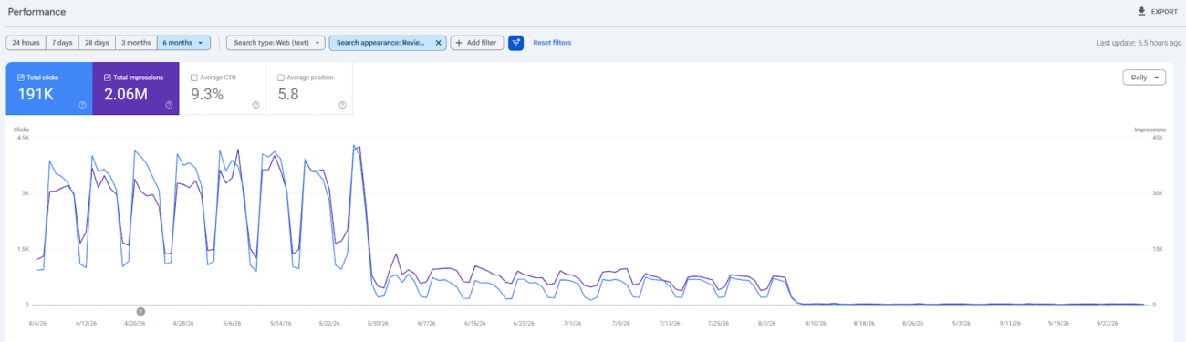Click the help icon on Average position card
The height and width of the screenshot is (342, 1186).
tap(342, 105)
